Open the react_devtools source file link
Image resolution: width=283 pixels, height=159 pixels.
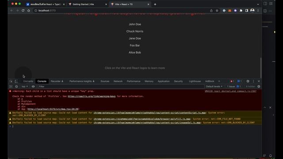[230, 91]
